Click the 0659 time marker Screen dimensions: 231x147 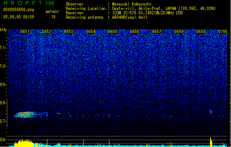pyautogui.click(x=201, y=32)
